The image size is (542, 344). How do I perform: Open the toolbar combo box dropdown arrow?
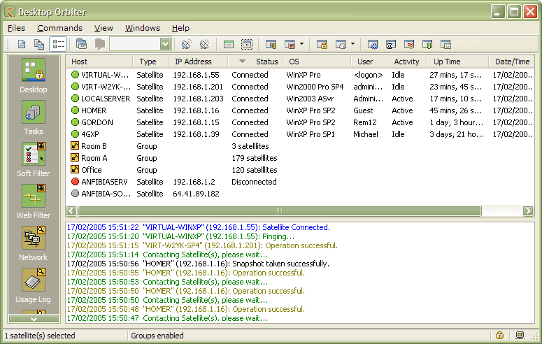click(x=165, y=44)
